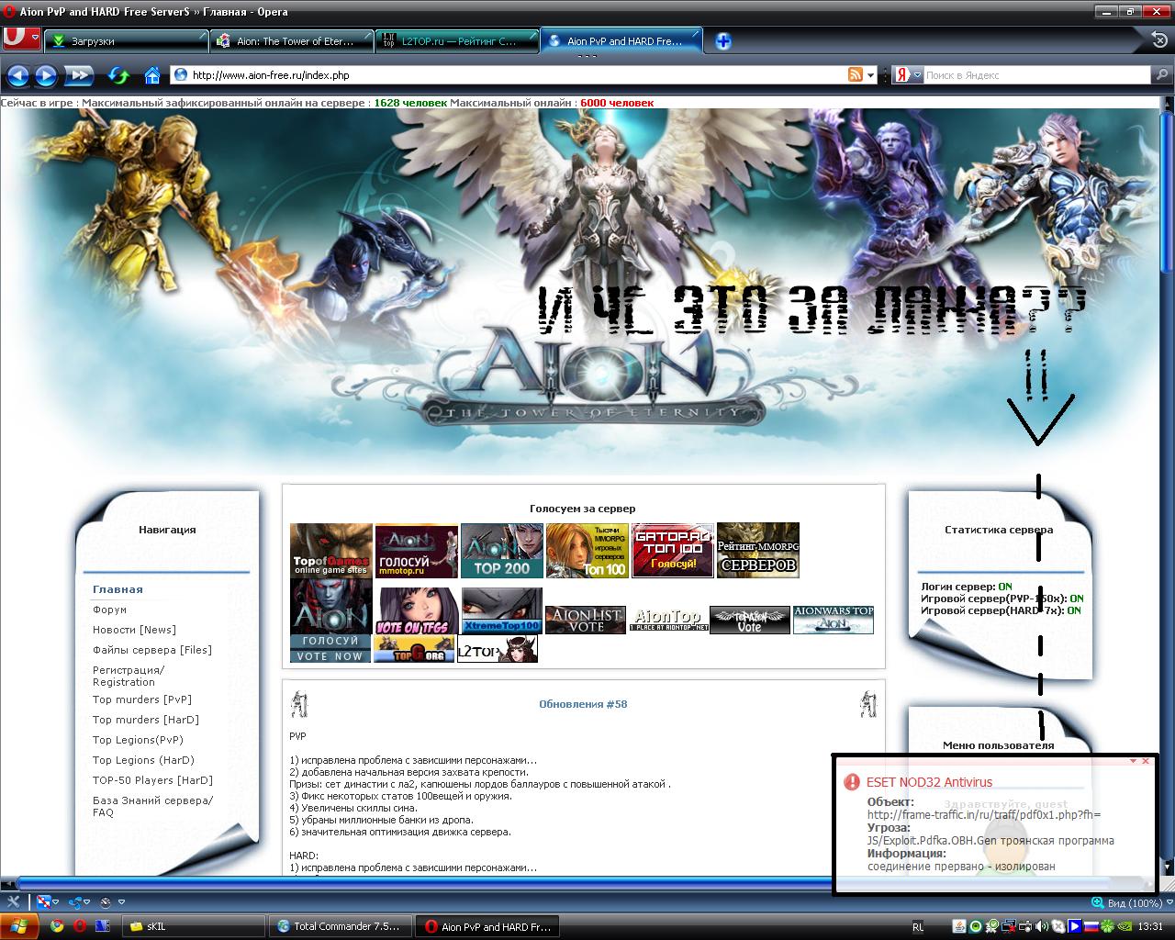Screen dimensions: 1175x940
Task: Open the Форум navigation link
Action: [109, 610]
